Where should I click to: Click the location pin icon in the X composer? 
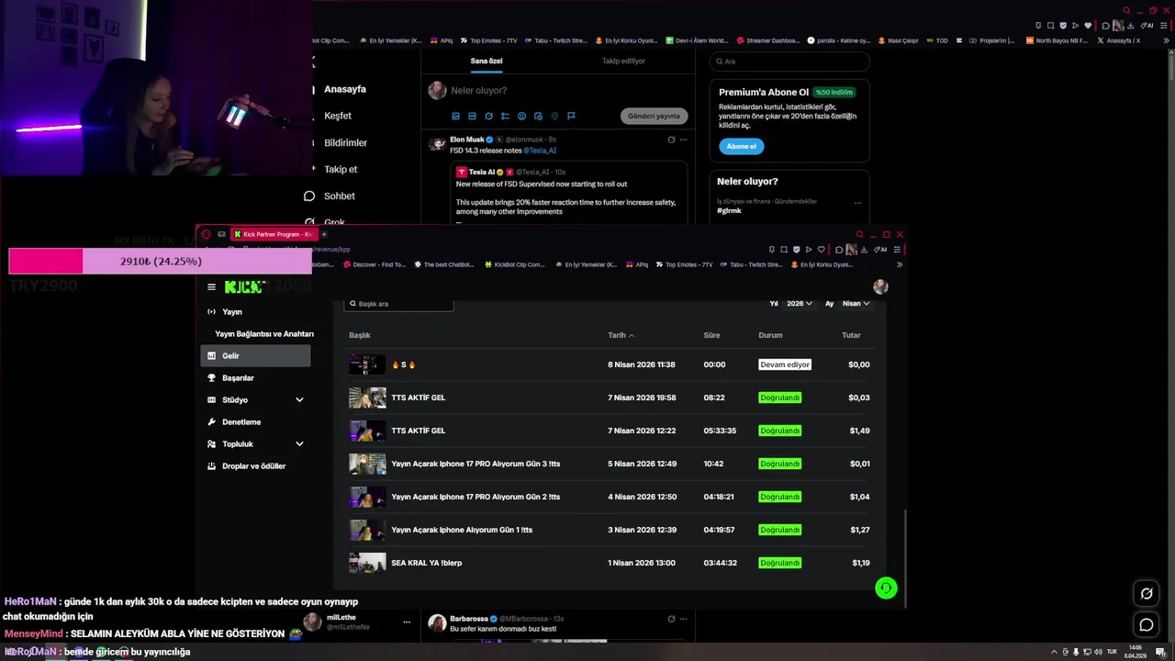(554, 117)
